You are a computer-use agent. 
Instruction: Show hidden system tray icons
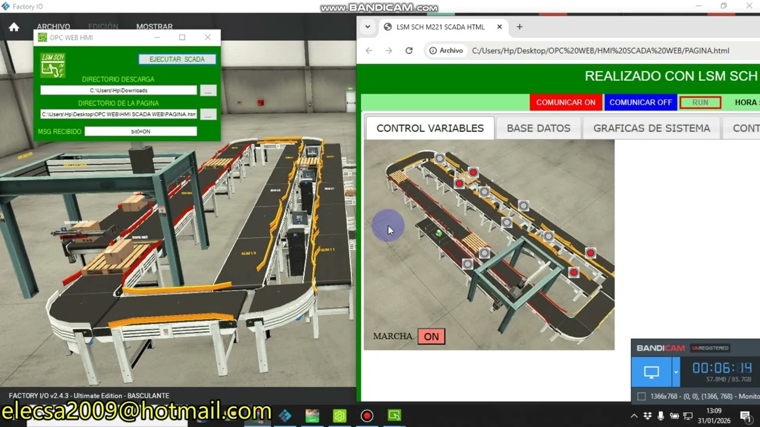(634, 416)
